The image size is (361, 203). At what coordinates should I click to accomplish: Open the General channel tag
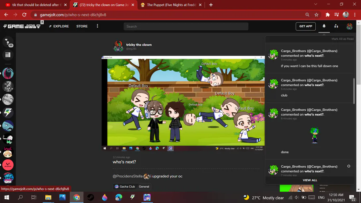(x=144, y=187)
